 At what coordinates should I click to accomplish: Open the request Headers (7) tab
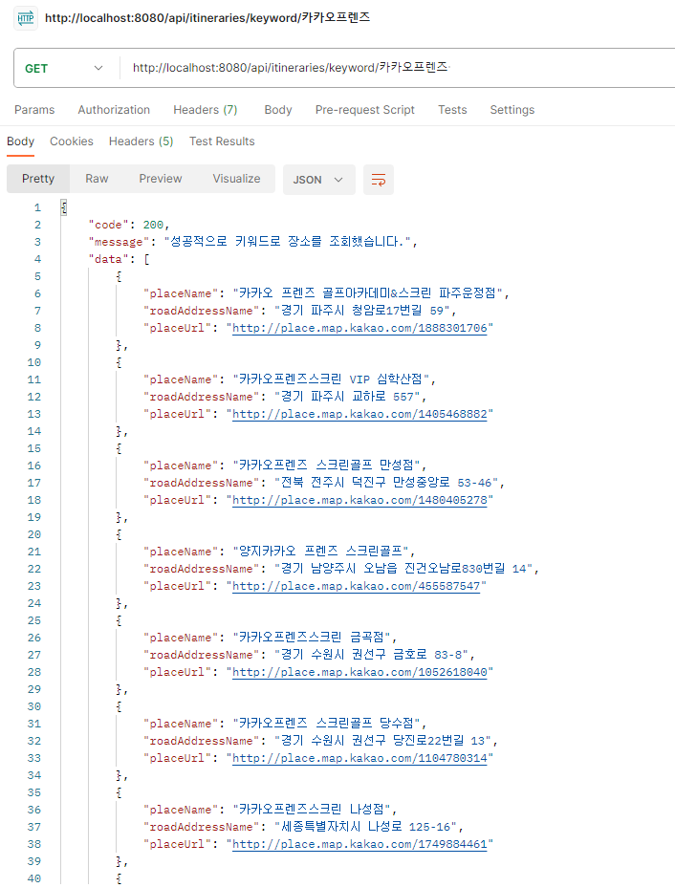pyautogui.click(x=205, y=110)
